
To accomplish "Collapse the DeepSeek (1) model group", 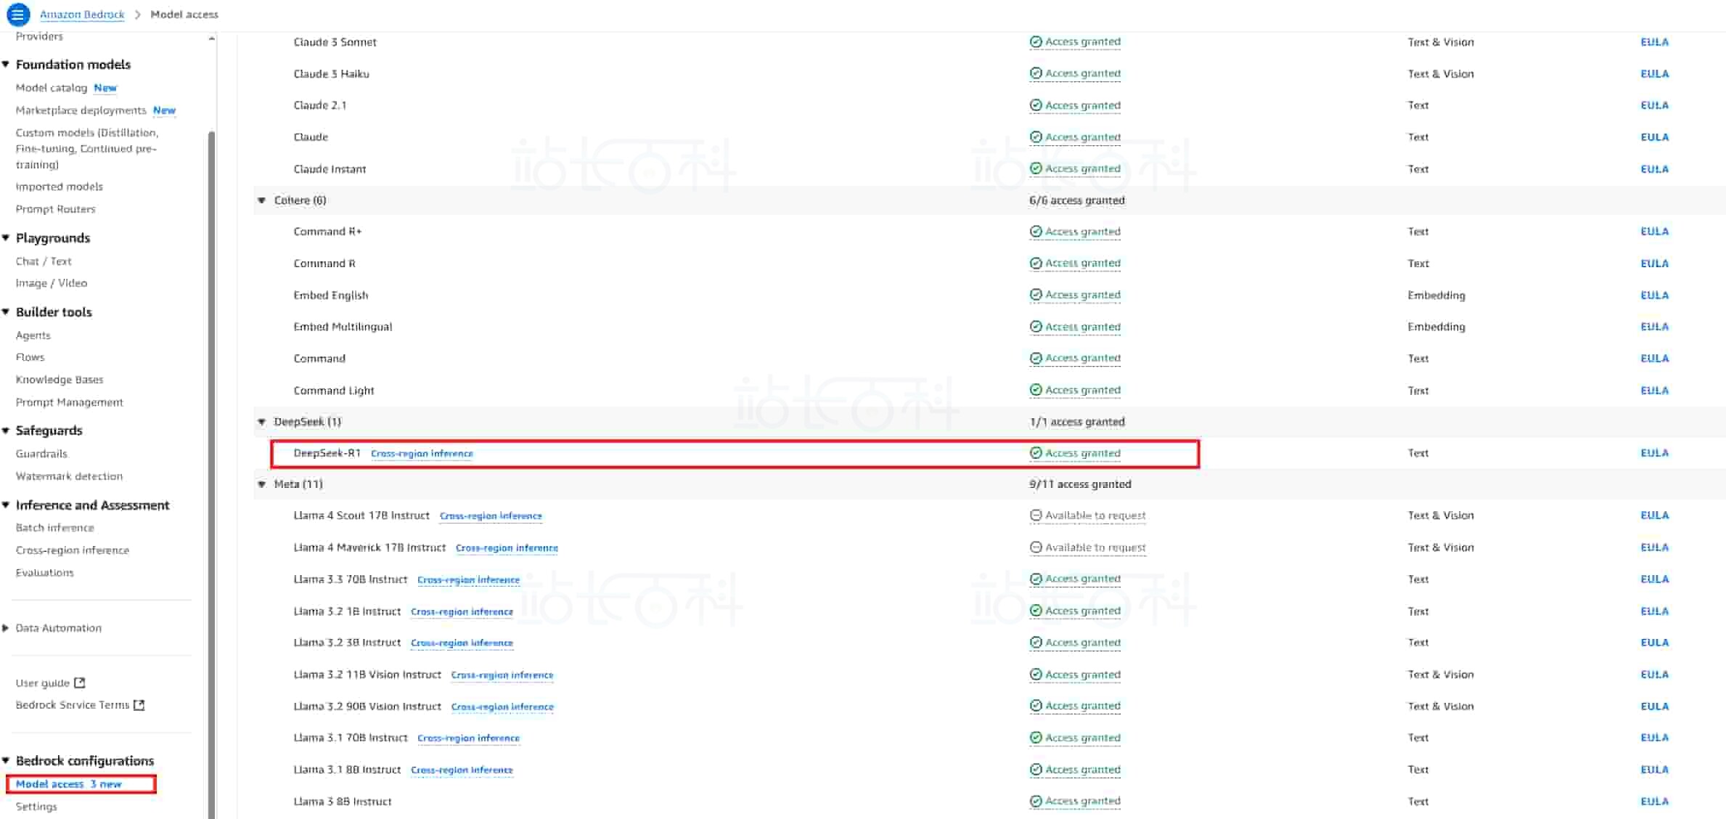I will click(x=262, y=422).
